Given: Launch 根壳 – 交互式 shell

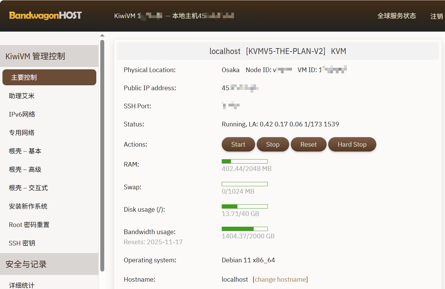Looking at the screenshot, I should coord(28,188).
